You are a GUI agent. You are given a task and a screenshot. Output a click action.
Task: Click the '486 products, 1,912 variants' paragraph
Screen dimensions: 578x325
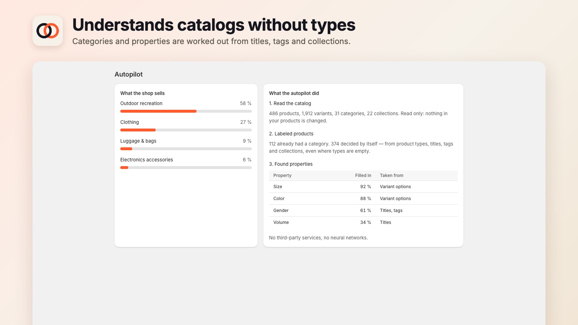358,117
